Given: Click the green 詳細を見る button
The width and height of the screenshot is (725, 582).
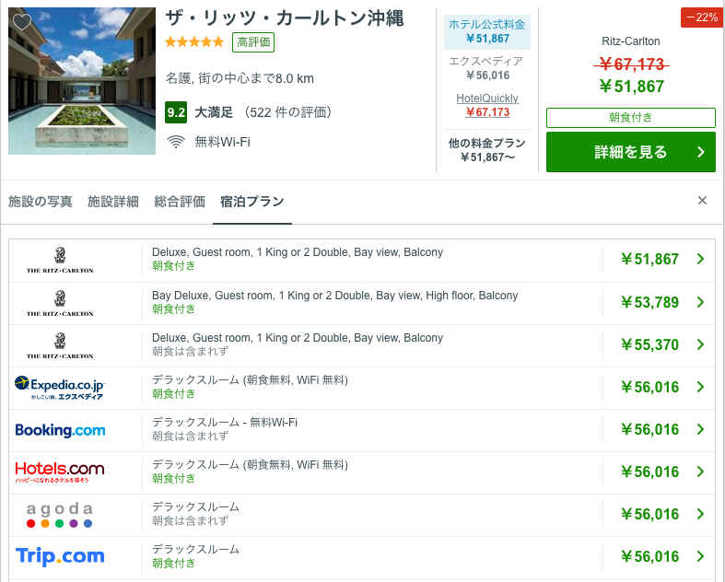Looking at the screenshot, I should coord(631,152).
